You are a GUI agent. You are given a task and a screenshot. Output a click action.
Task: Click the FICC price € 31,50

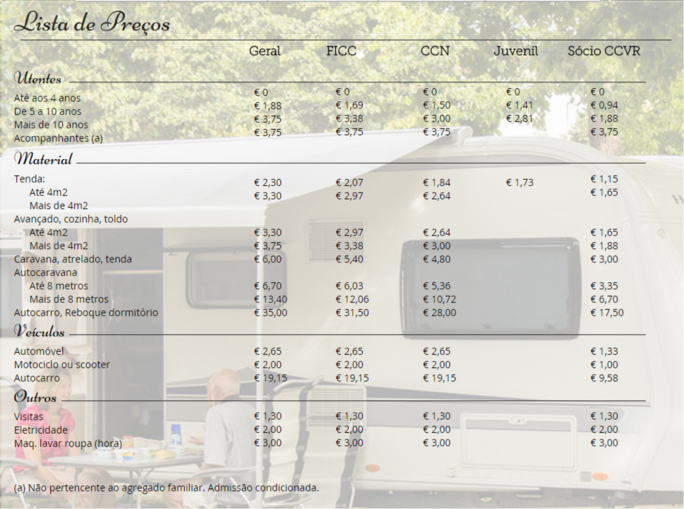click(352, 313)
